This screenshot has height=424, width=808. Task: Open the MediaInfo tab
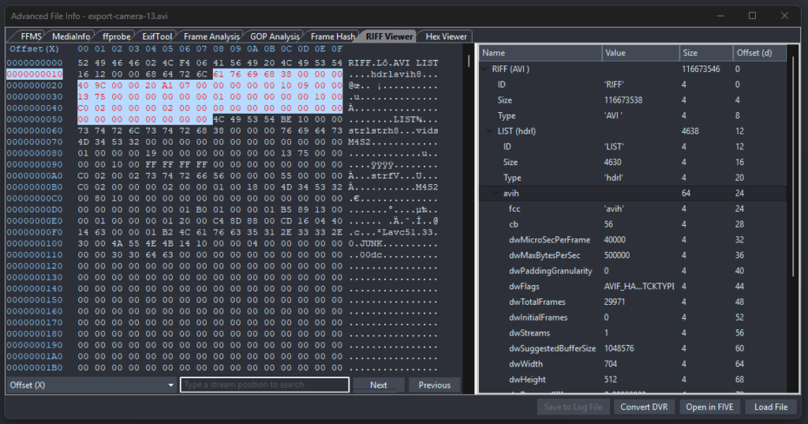coord(71,36)
